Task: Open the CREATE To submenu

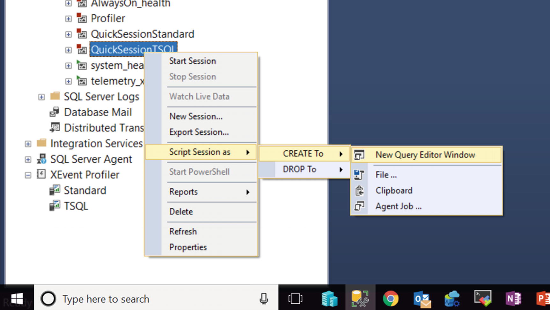Action: tap(304, 154)
